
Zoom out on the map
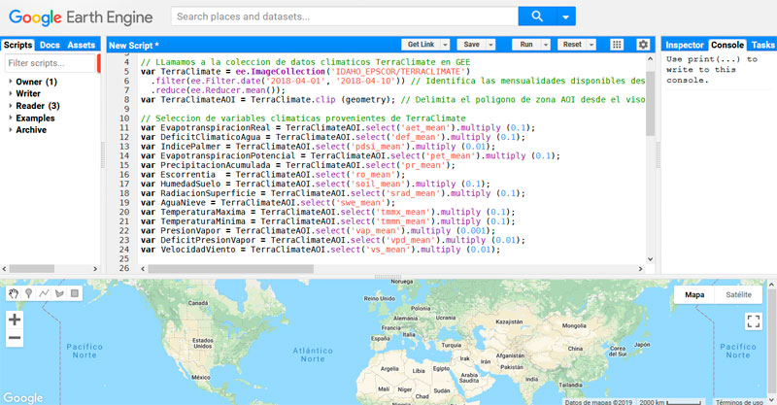[x=15, y=338]
